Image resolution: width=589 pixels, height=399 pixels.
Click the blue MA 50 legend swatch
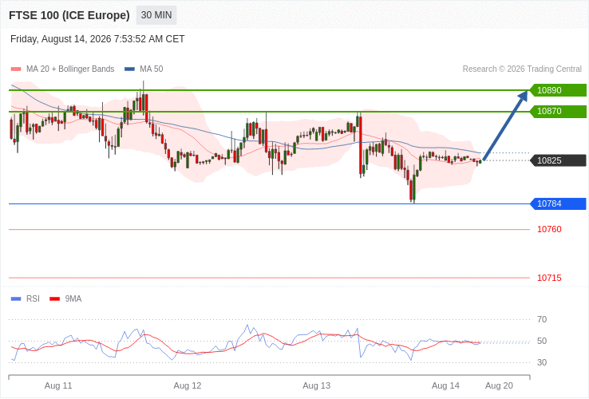tap(129, 69)
